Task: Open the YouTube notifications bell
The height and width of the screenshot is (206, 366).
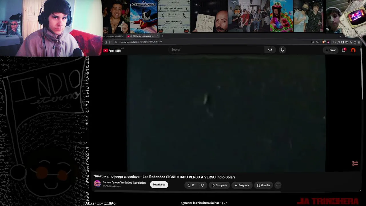Action: click(344, 50)
